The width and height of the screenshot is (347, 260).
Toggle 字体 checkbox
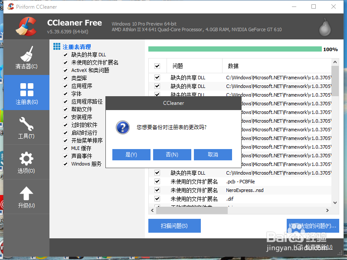(x=65, y=94)
